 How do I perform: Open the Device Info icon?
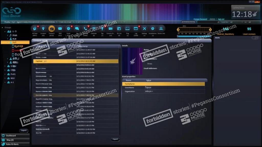161,29
